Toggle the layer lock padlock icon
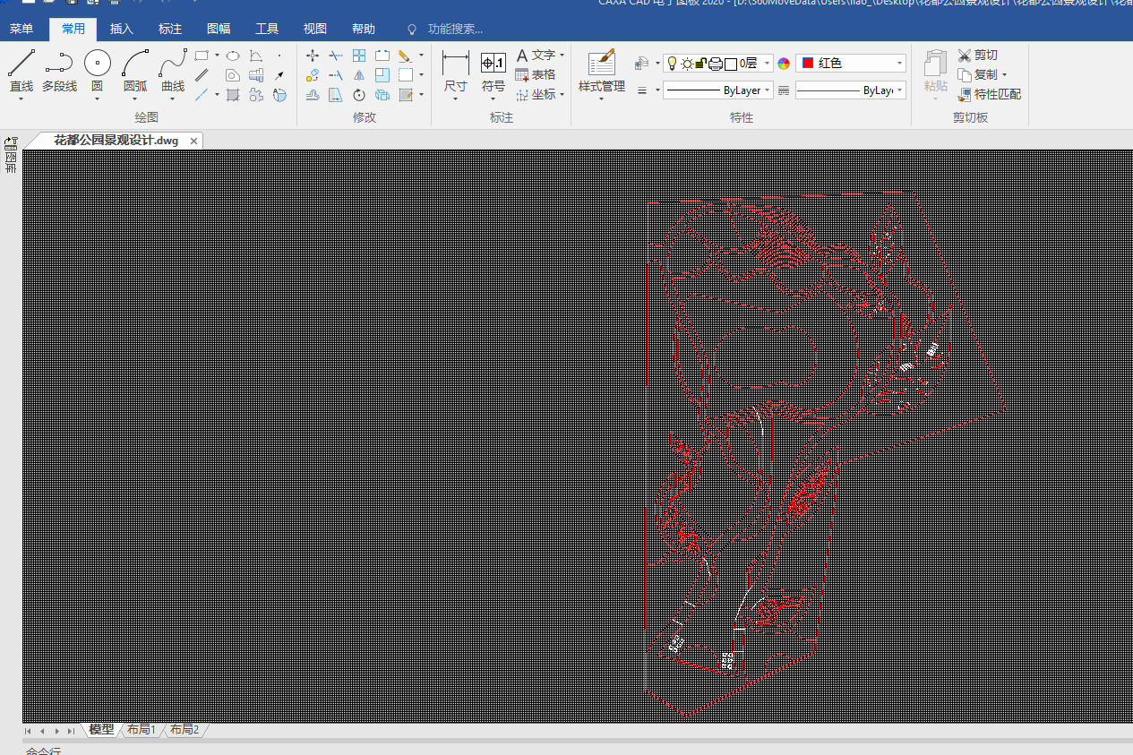The image size is (1133, 755). [700, 64]
